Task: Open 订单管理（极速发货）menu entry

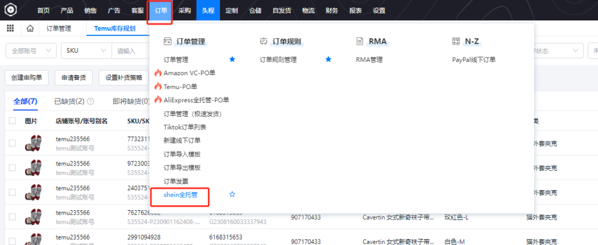Action: [x=193, y=113]
